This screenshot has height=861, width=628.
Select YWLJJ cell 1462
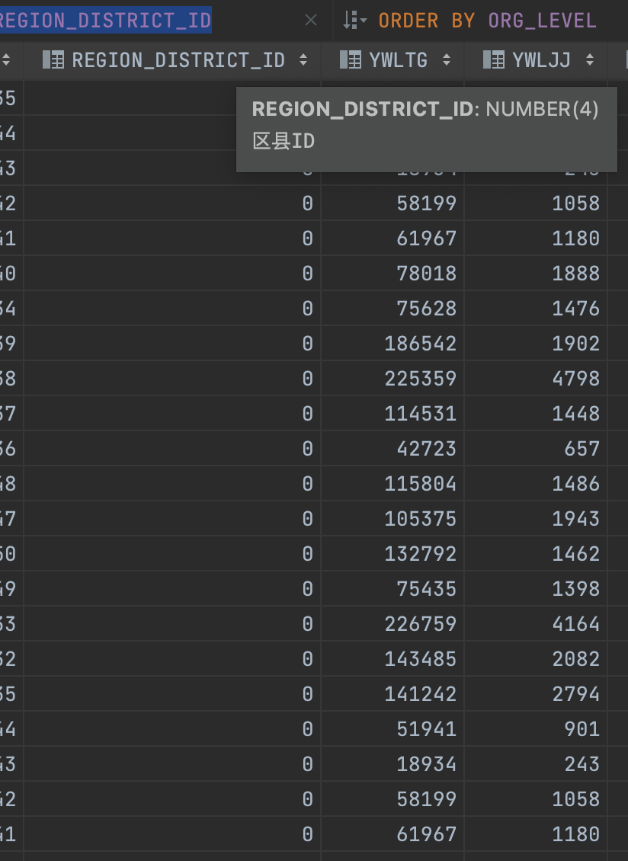pyautogui.click(x=536, y=553)
